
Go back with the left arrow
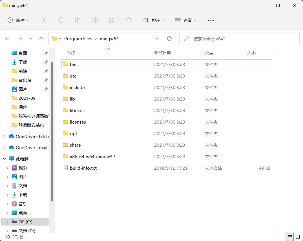click(x=7, y=39)
